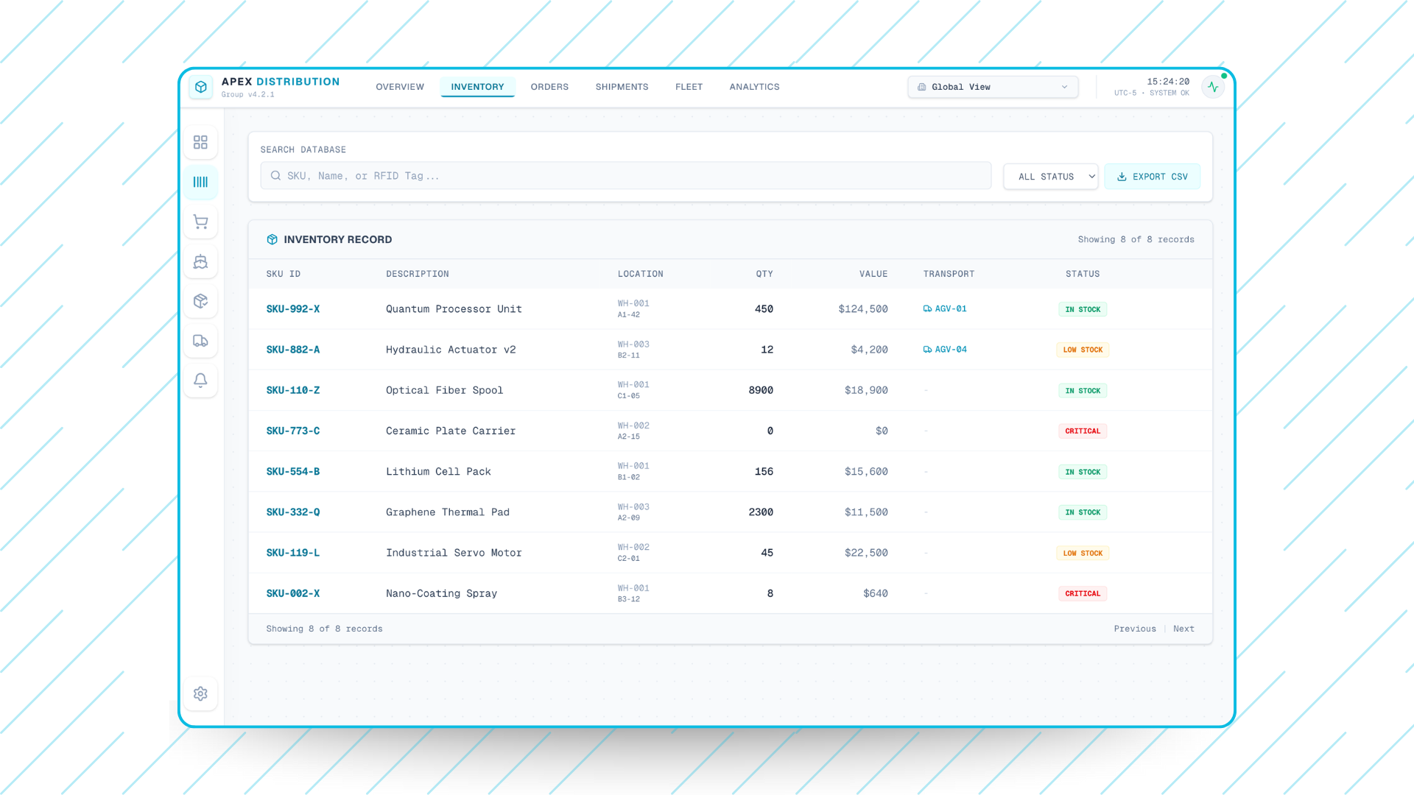Open the notifications bell icon
Image resolution: width=1414 pixels, height=795 pixels.
click(200, 381)
